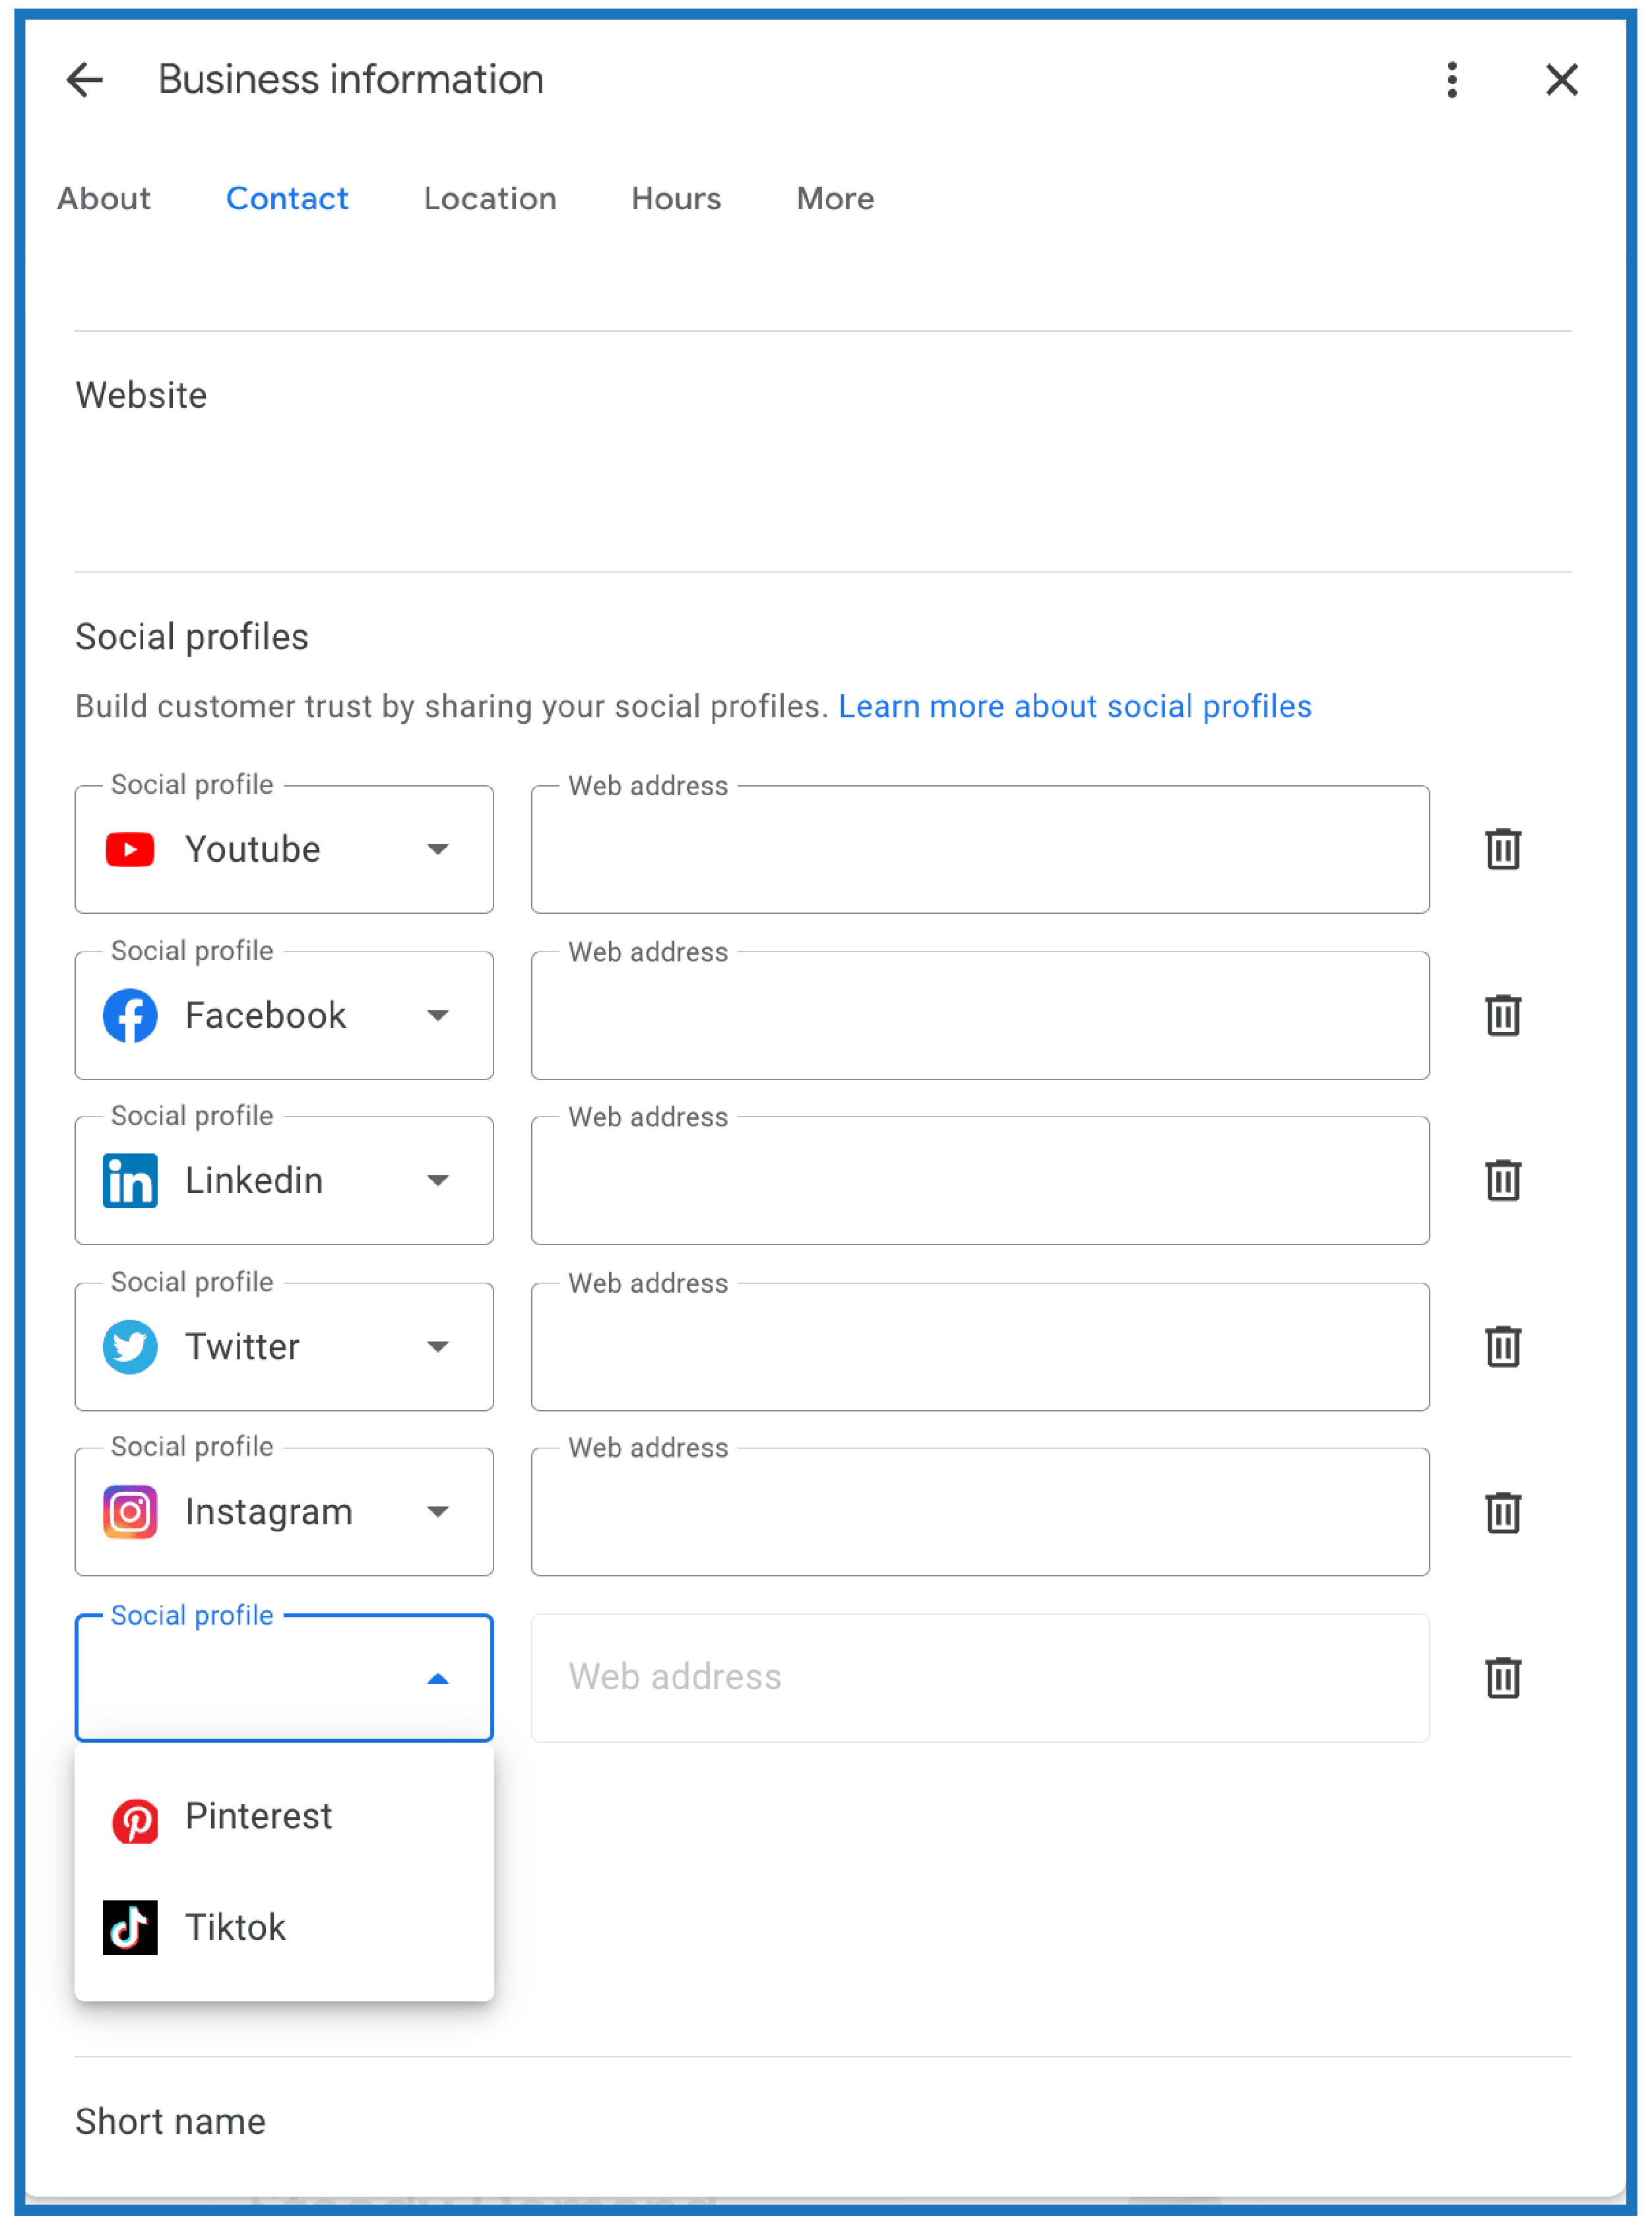The image size is (1652, 2229).
Task: Click the Youtube logo icon
Action: tap(130, 850)
